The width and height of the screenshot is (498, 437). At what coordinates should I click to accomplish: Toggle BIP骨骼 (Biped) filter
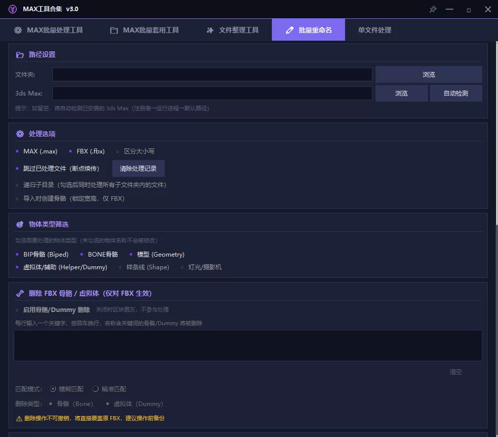pyautogui.click(x=42, y=255)
